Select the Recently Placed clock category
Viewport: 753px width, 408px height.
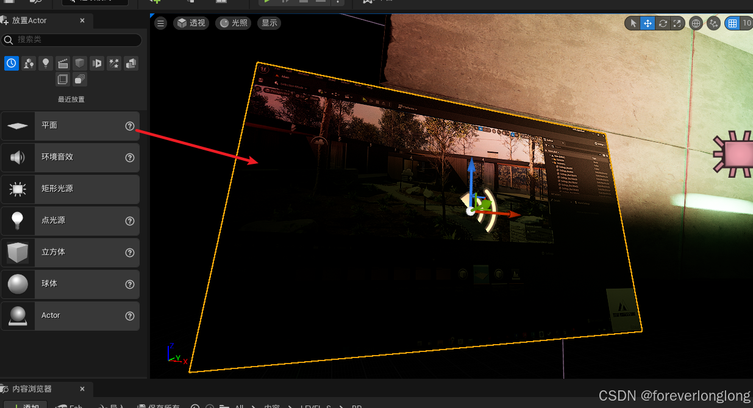coord(12,63)
